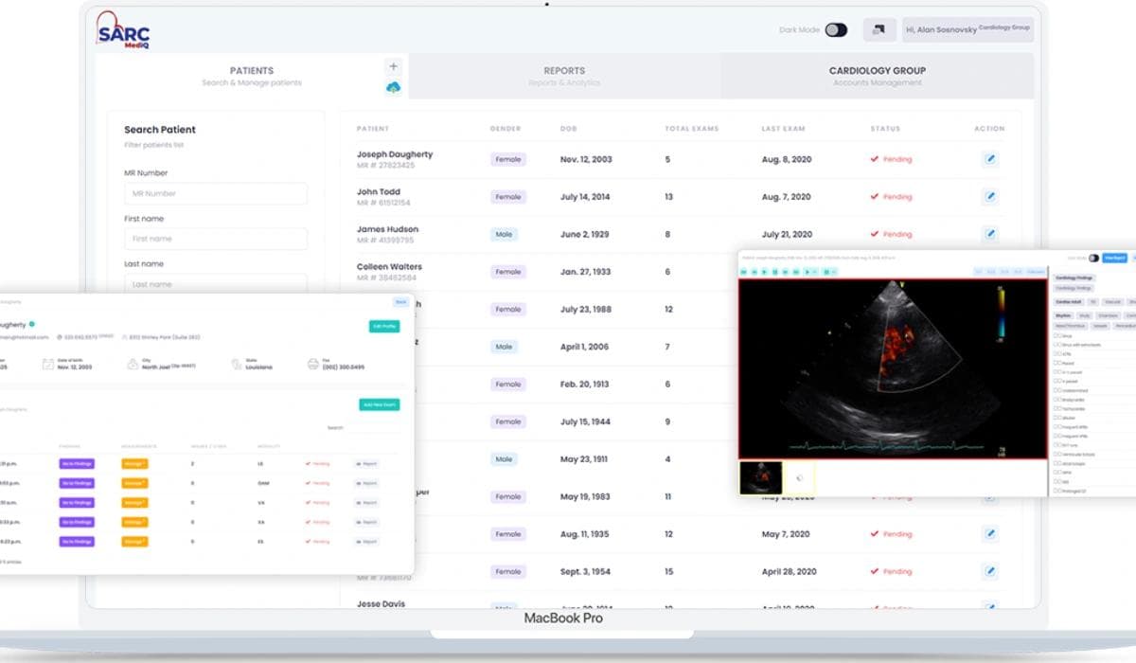Click the plus icon to add a patient
Image resolution: width=1136 pixels, height=663 pixels.
(x=394, y=66)
